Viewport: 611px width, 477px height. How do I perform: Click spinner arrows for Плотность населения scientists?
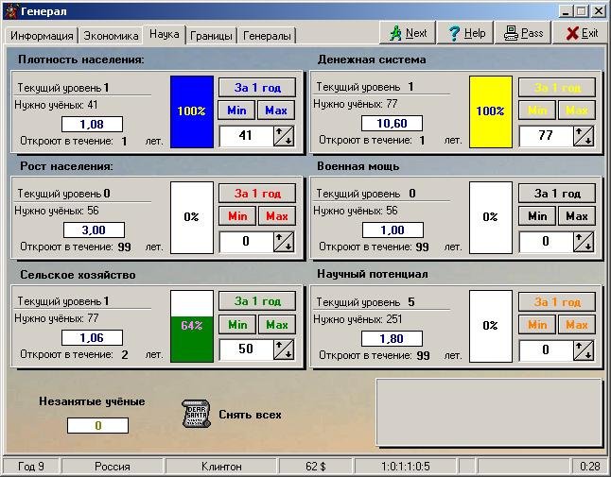(x=284, y=136)
